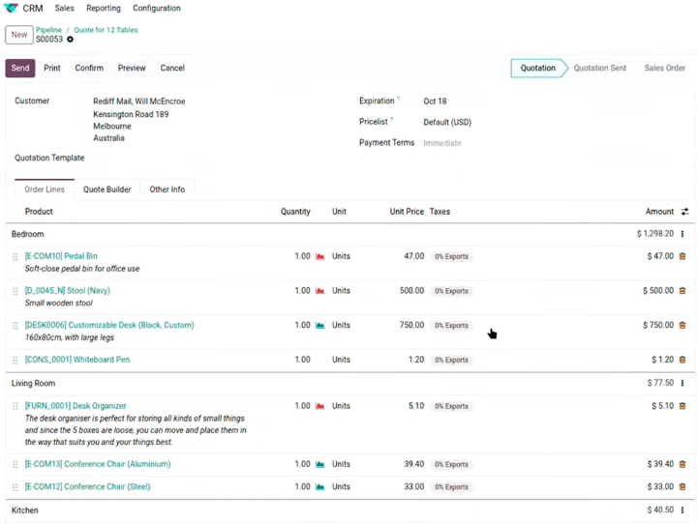This screenshot has width=697, height=524.
Task: Open the [E-COM10] Pedal Bin product link
Action: tap(61, 256)
